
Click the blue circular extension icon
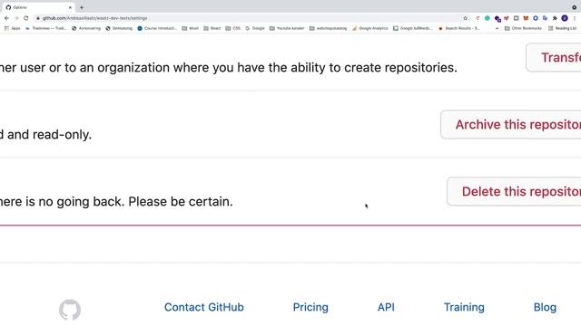(536, 18)
